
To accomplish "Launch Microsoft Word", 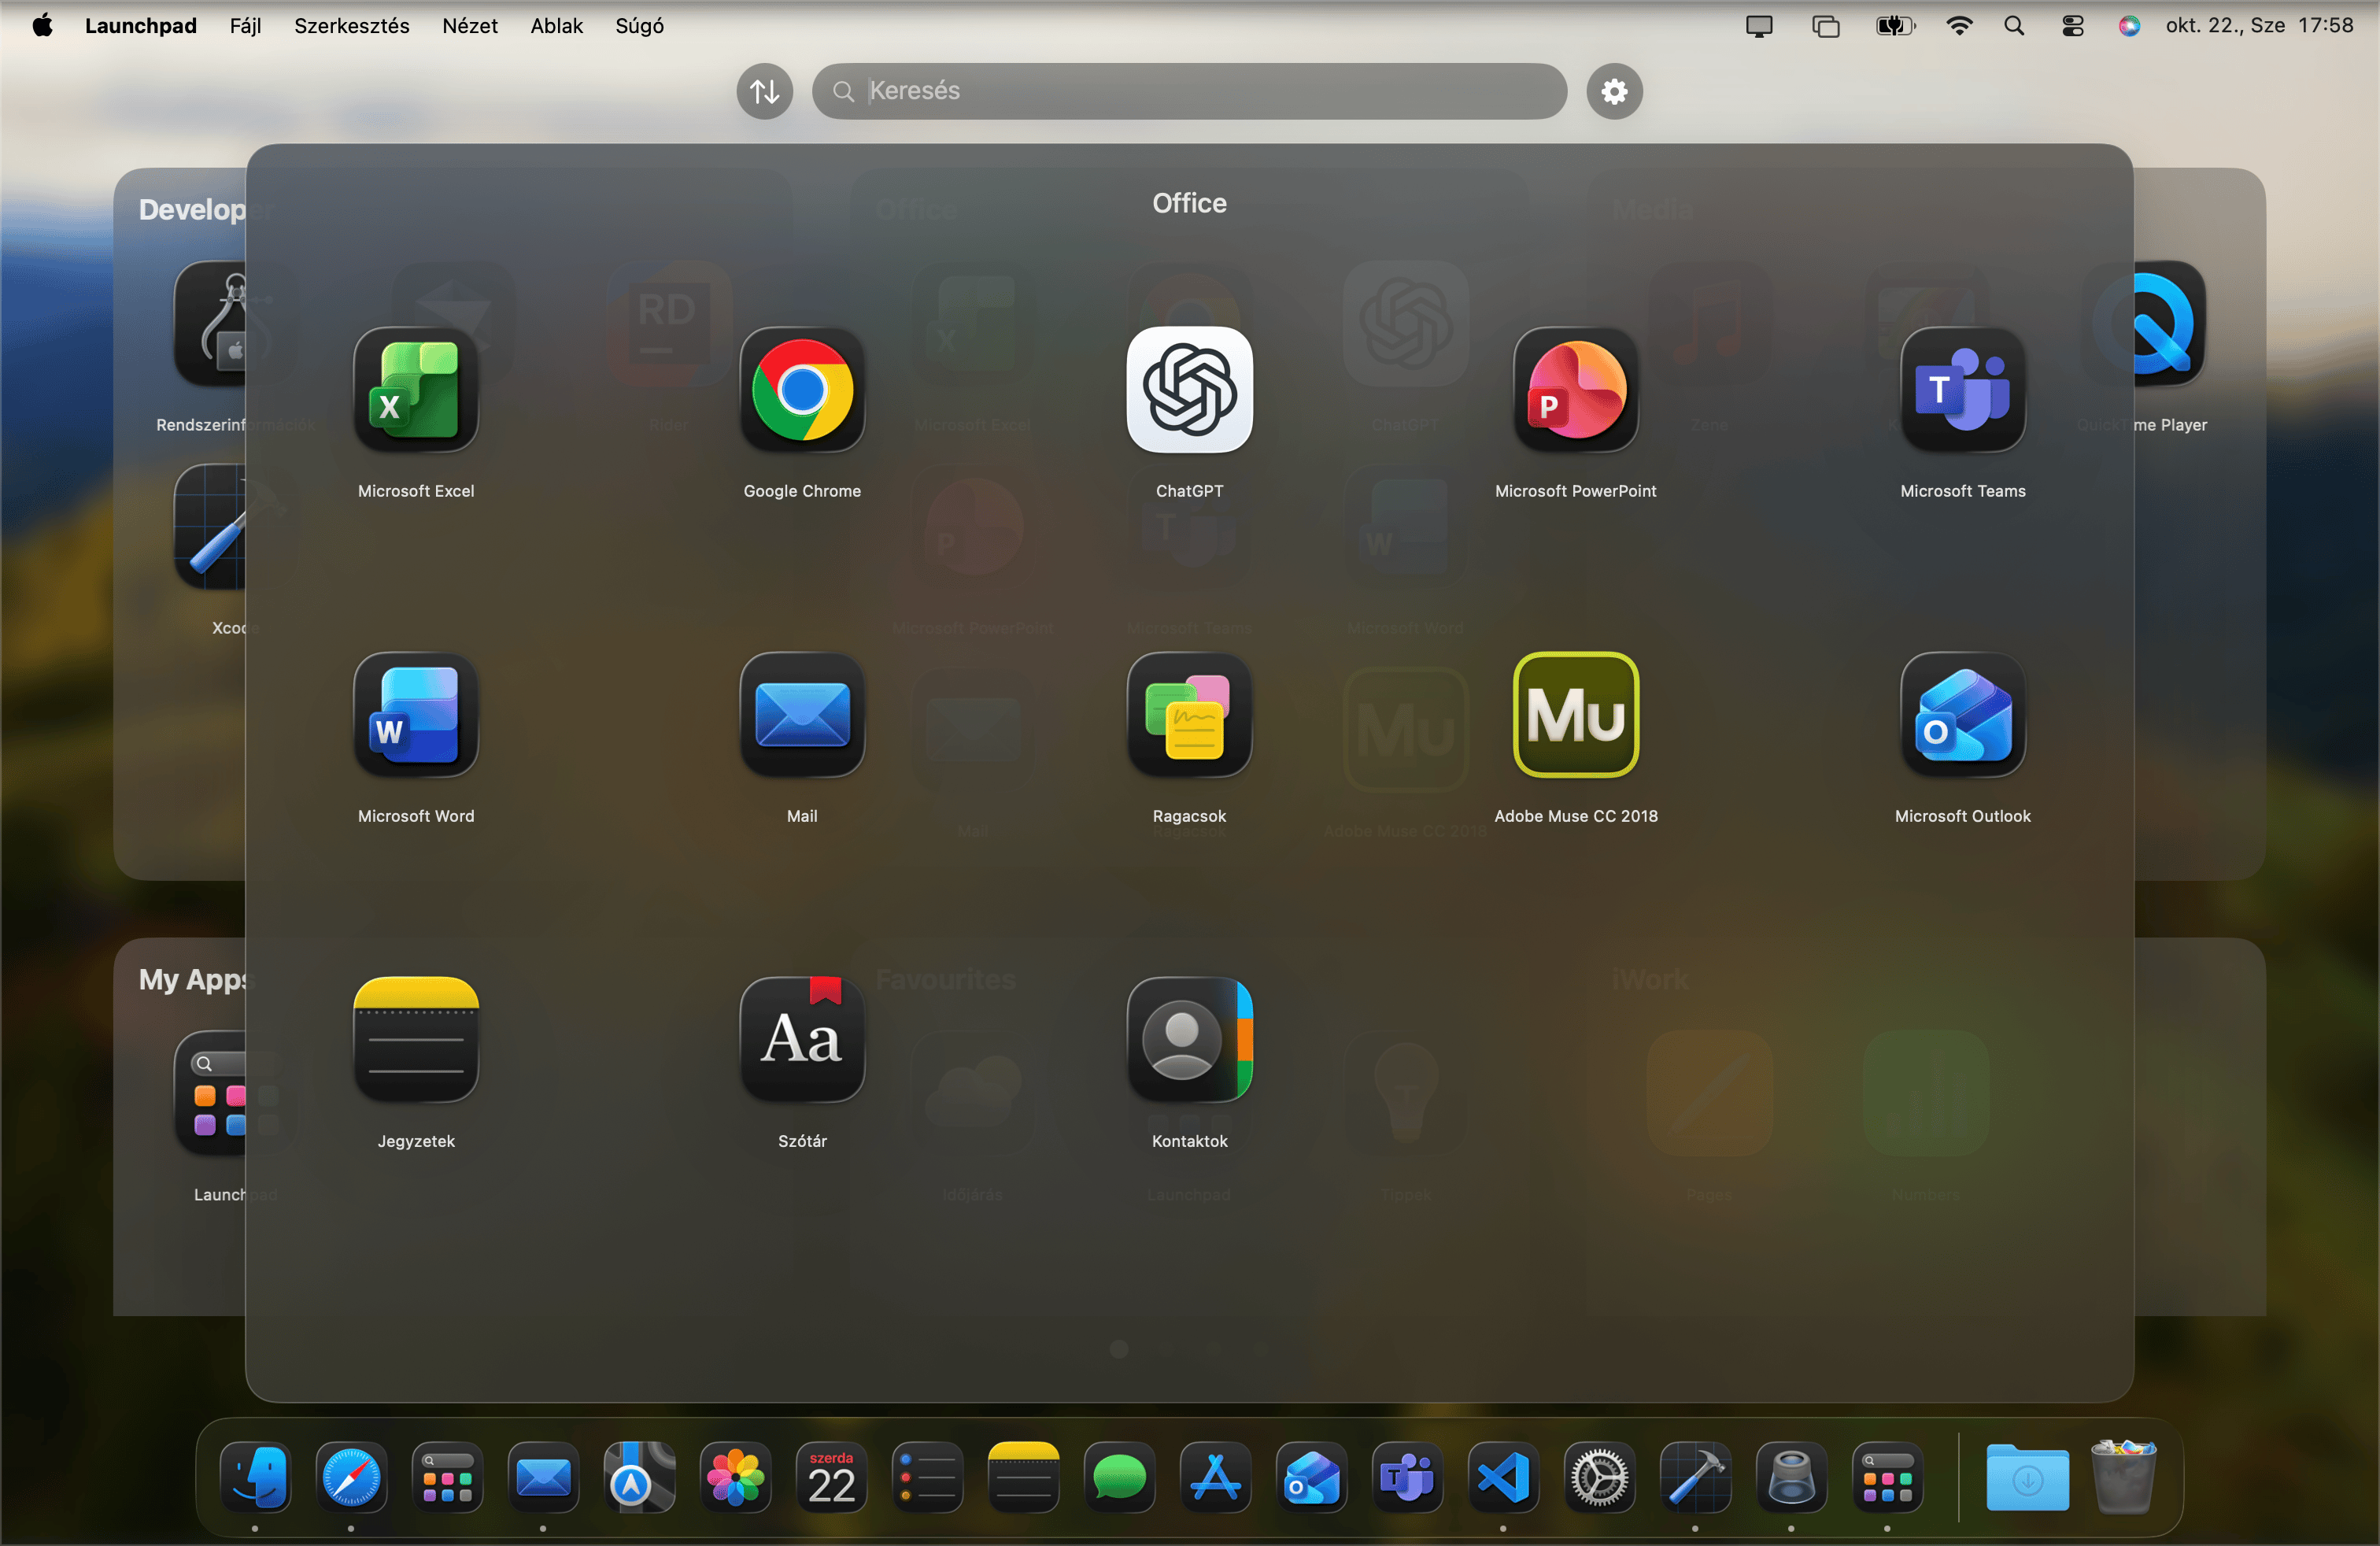I will pos(415,716).
